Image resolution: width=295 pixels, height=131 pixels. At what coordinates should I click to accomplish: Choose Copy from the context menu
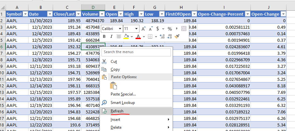point(136,69)
